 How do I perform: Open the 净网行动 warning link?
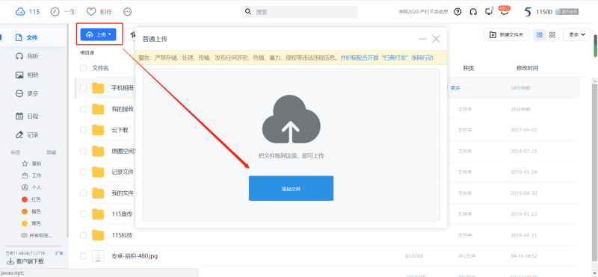(x=386, y=58)
